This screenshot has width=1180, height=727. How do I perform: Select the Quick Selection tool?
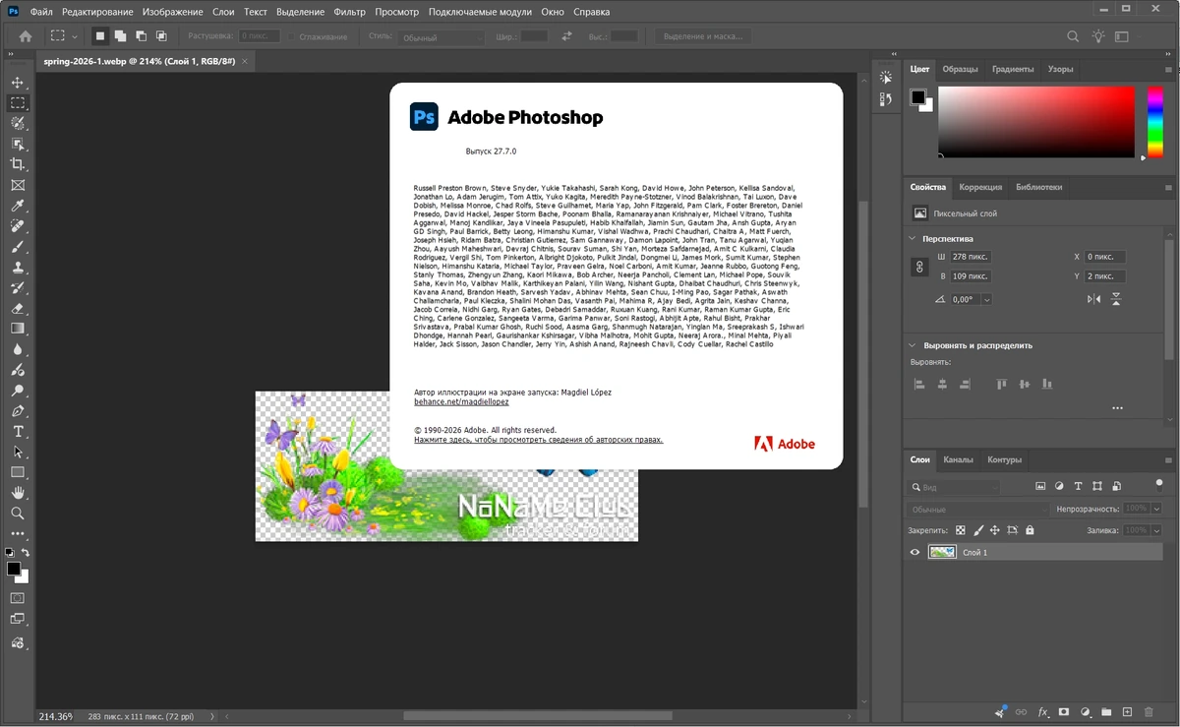(18, 124)
